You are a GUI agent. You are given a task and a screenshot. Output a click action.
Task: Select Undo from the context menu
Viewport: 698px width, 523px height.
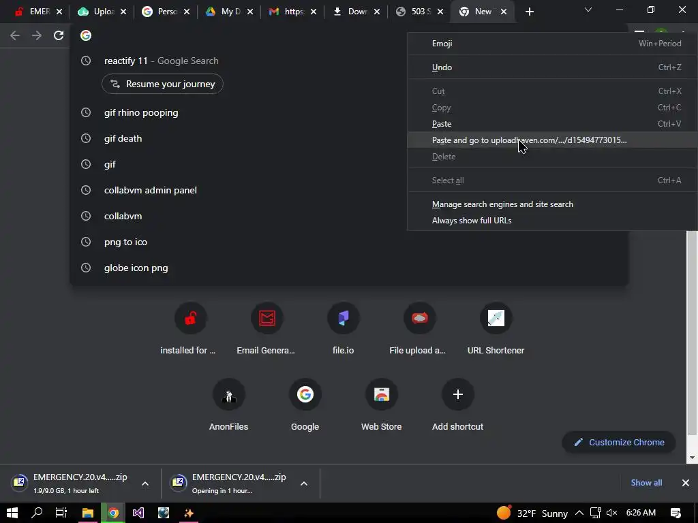[552, 67]
